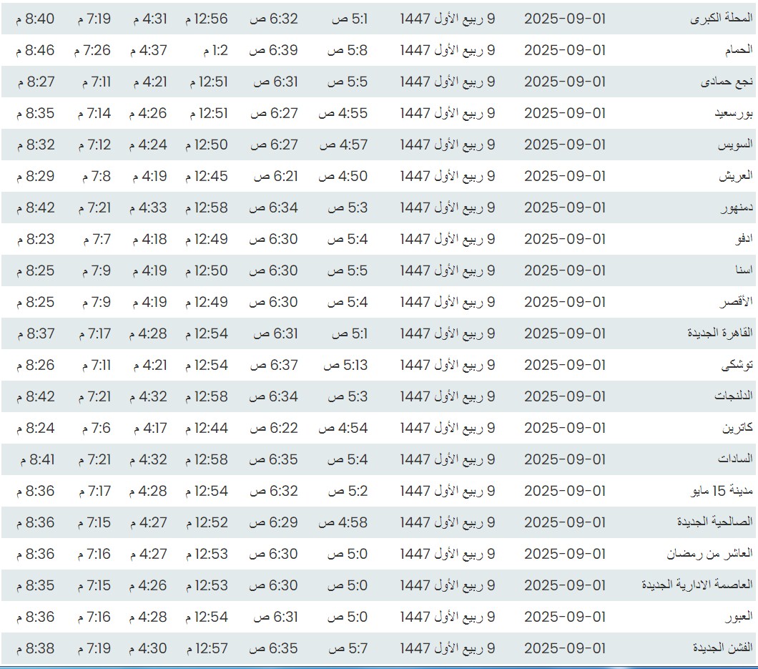Select the دمنهور city name
This screenshot has width=758, height=669.
tap(735, 208)
